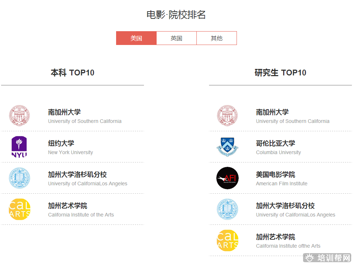Click the UCLA seal in 研究生 TOP10 list

227,209
